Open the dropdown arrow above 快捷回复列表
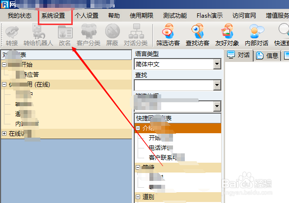The height and width of the screenshot is (203, 289). click(217, 106)
